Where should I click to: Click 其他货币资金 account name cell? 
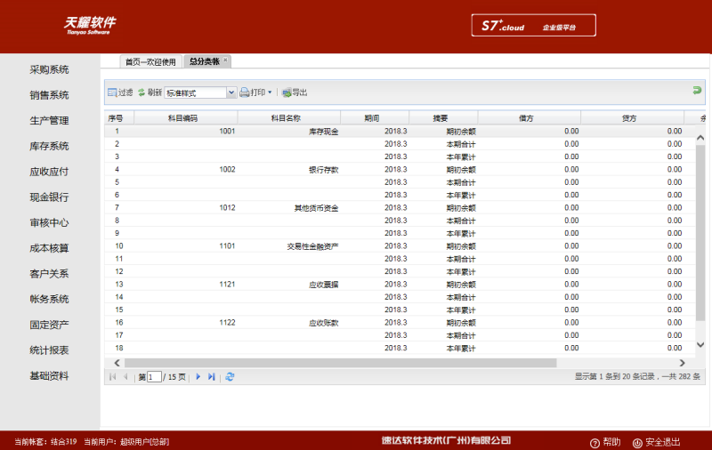[288, 208]
